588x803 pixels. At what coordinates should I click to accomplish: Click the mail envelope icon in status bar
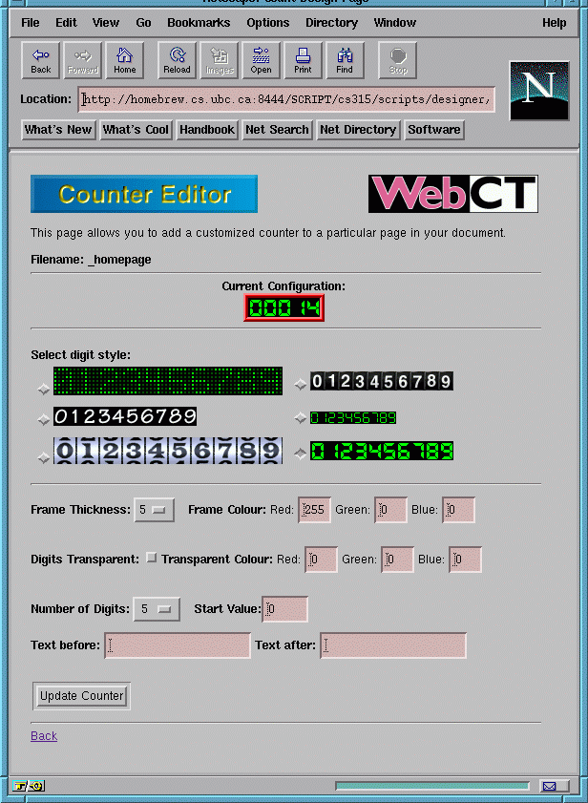(x=550, y=786)
